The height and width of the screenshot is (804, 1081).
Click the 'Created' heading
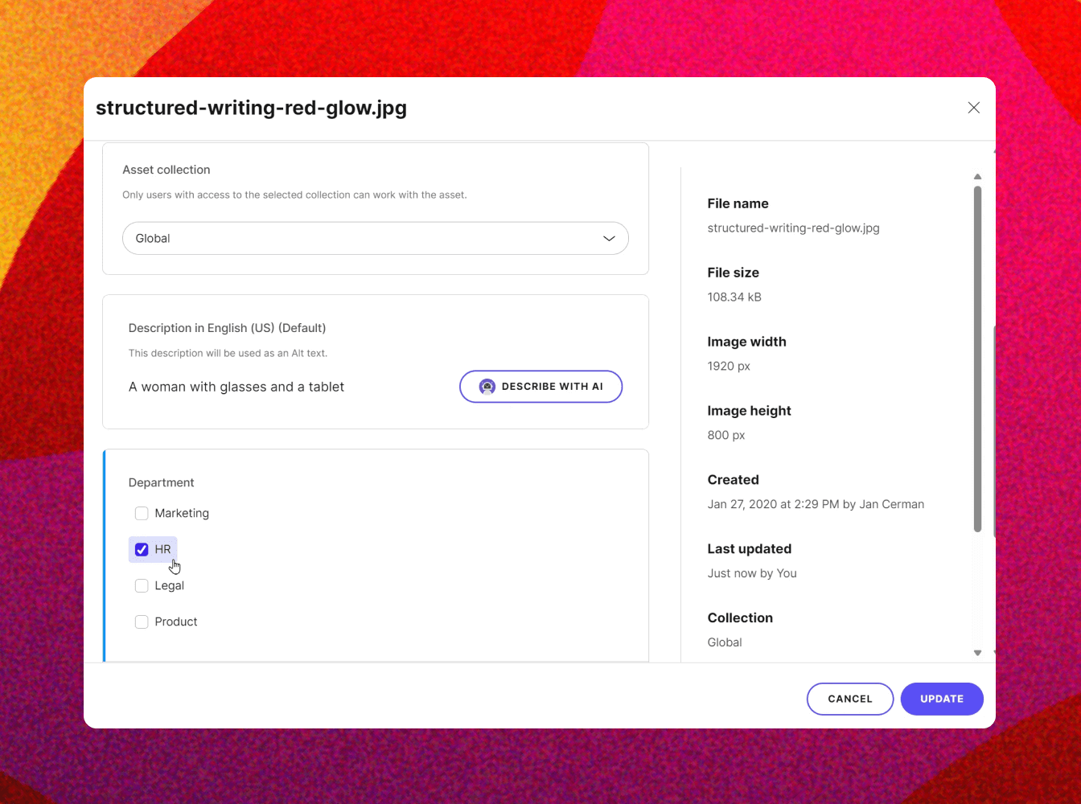[734, 480]
